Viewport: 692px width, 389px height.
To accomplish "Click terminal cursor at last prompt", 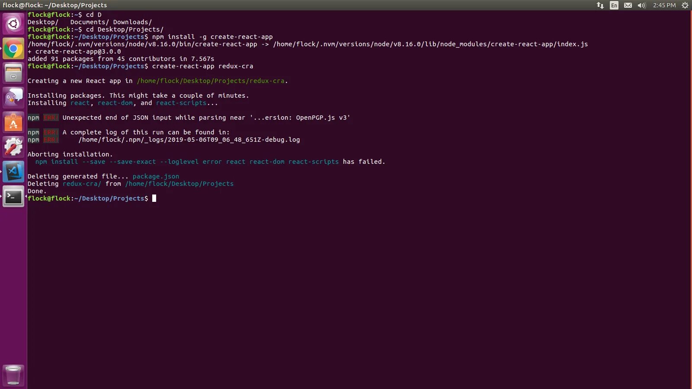I will tap(154, 198).
